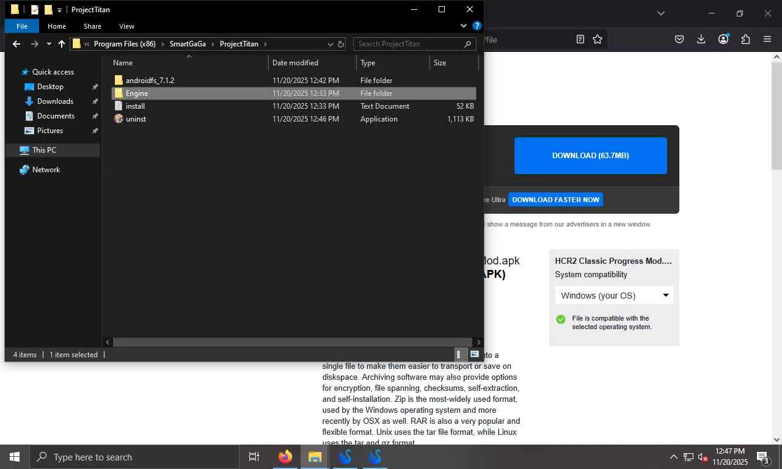This screenshot has height=469, width=782.
Task: Open Pictures in the navigation pane
Action: [50, 131]
